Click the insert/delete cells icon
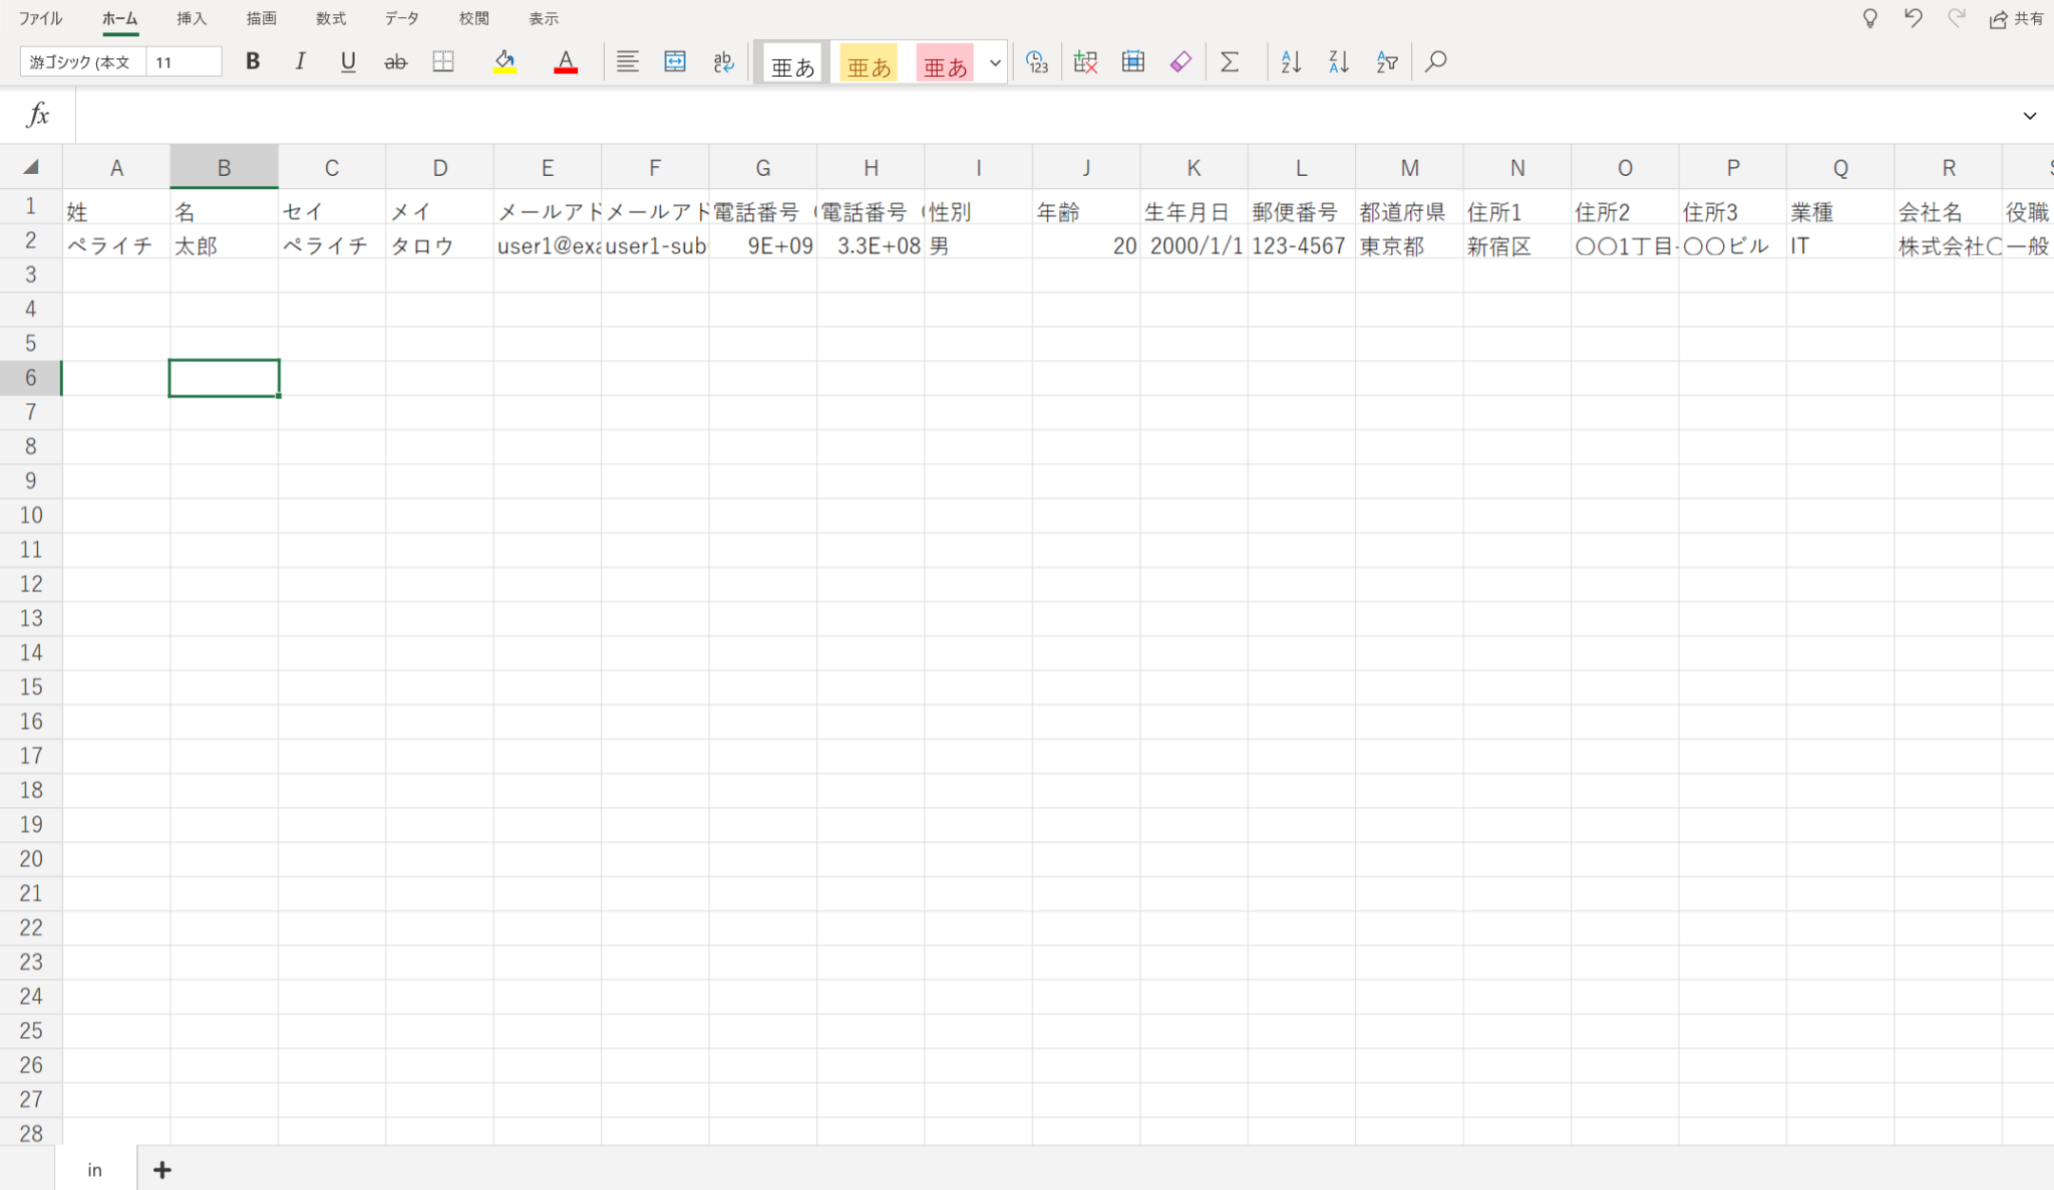 (x=1085, y=62)
